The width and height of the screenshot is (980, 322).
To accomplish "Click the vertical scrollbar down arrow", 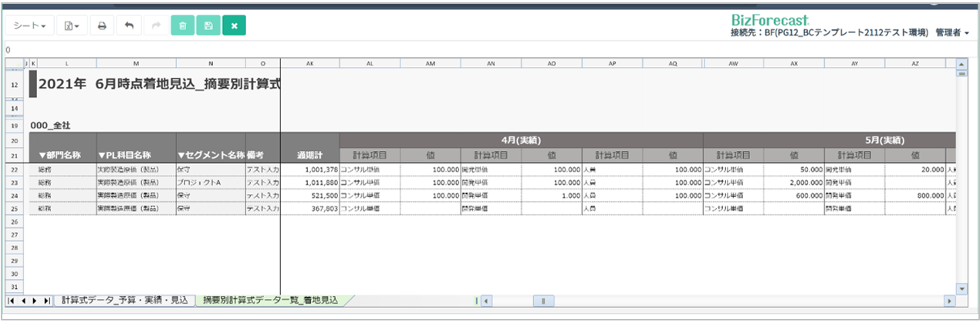I will (961, 288).
